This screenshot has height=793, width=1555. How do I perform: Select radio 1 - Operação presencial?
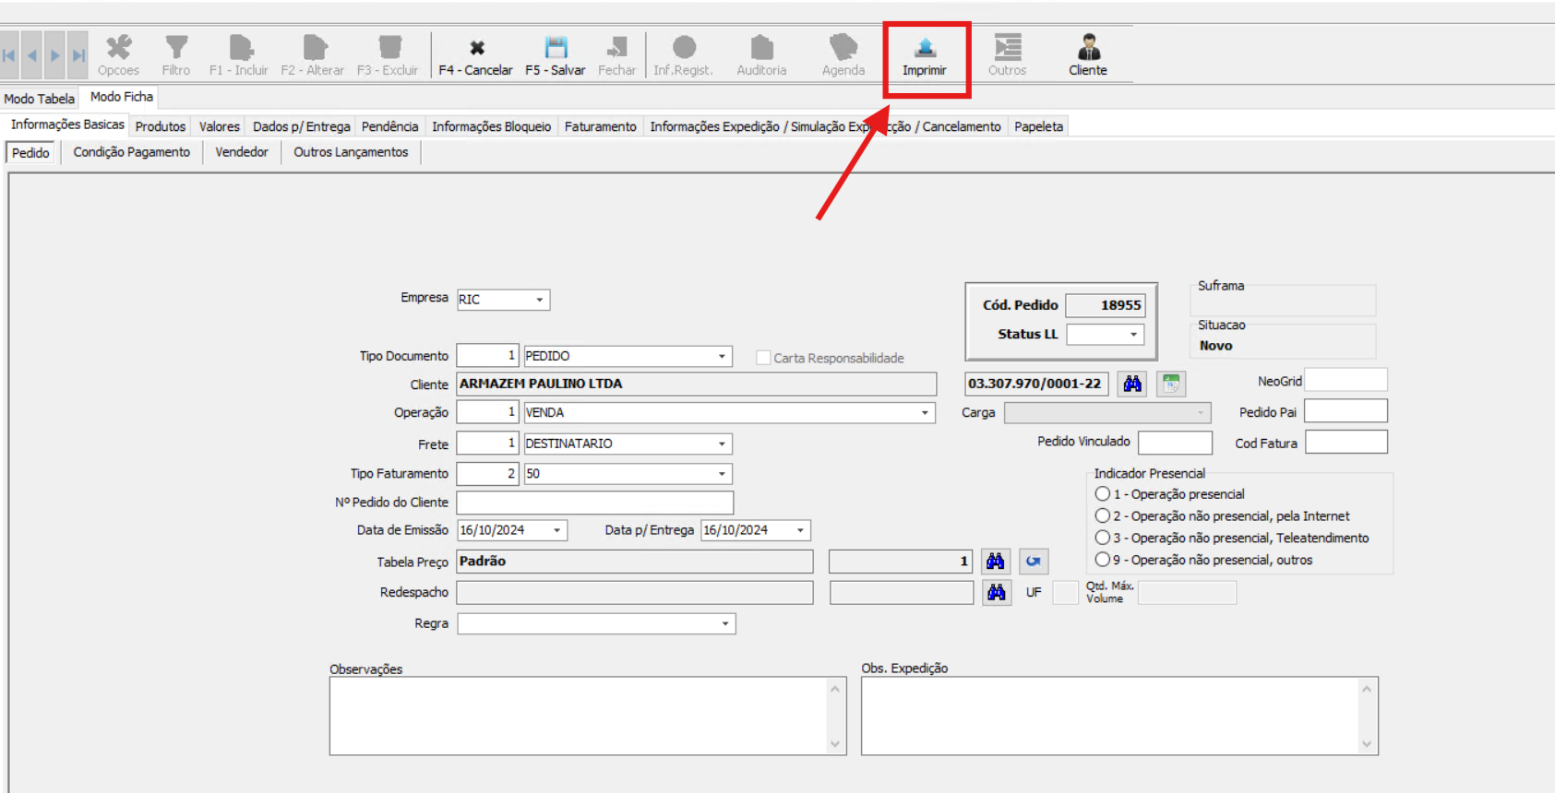[x=1103, y=494]
